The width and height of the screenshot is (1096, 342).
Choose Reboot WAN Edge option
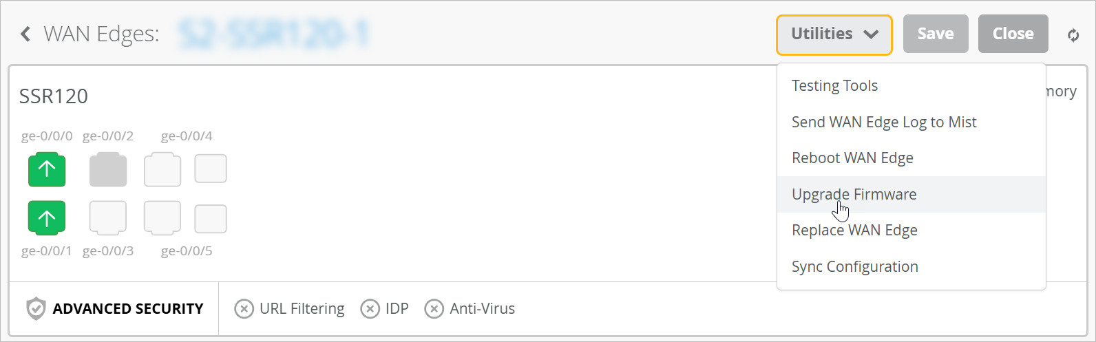tap(852, 158)
